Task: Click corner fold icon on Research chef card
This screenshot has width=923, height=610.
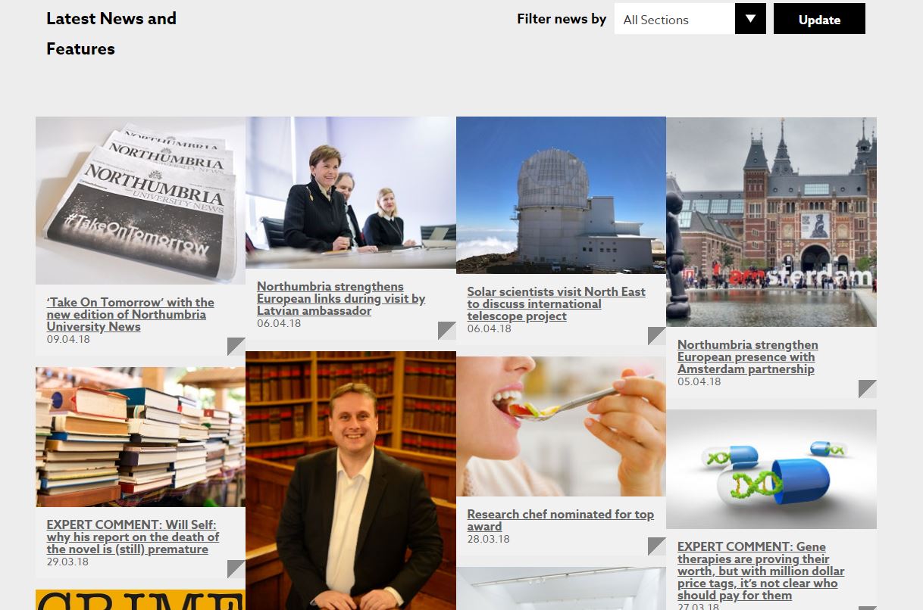Action: [x=657, y=546]
